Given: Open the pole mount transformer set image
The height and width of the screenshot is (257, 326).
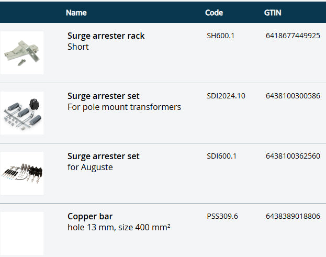Looking at the screenshot, I should pyautogui.click(x=22, y=113).
